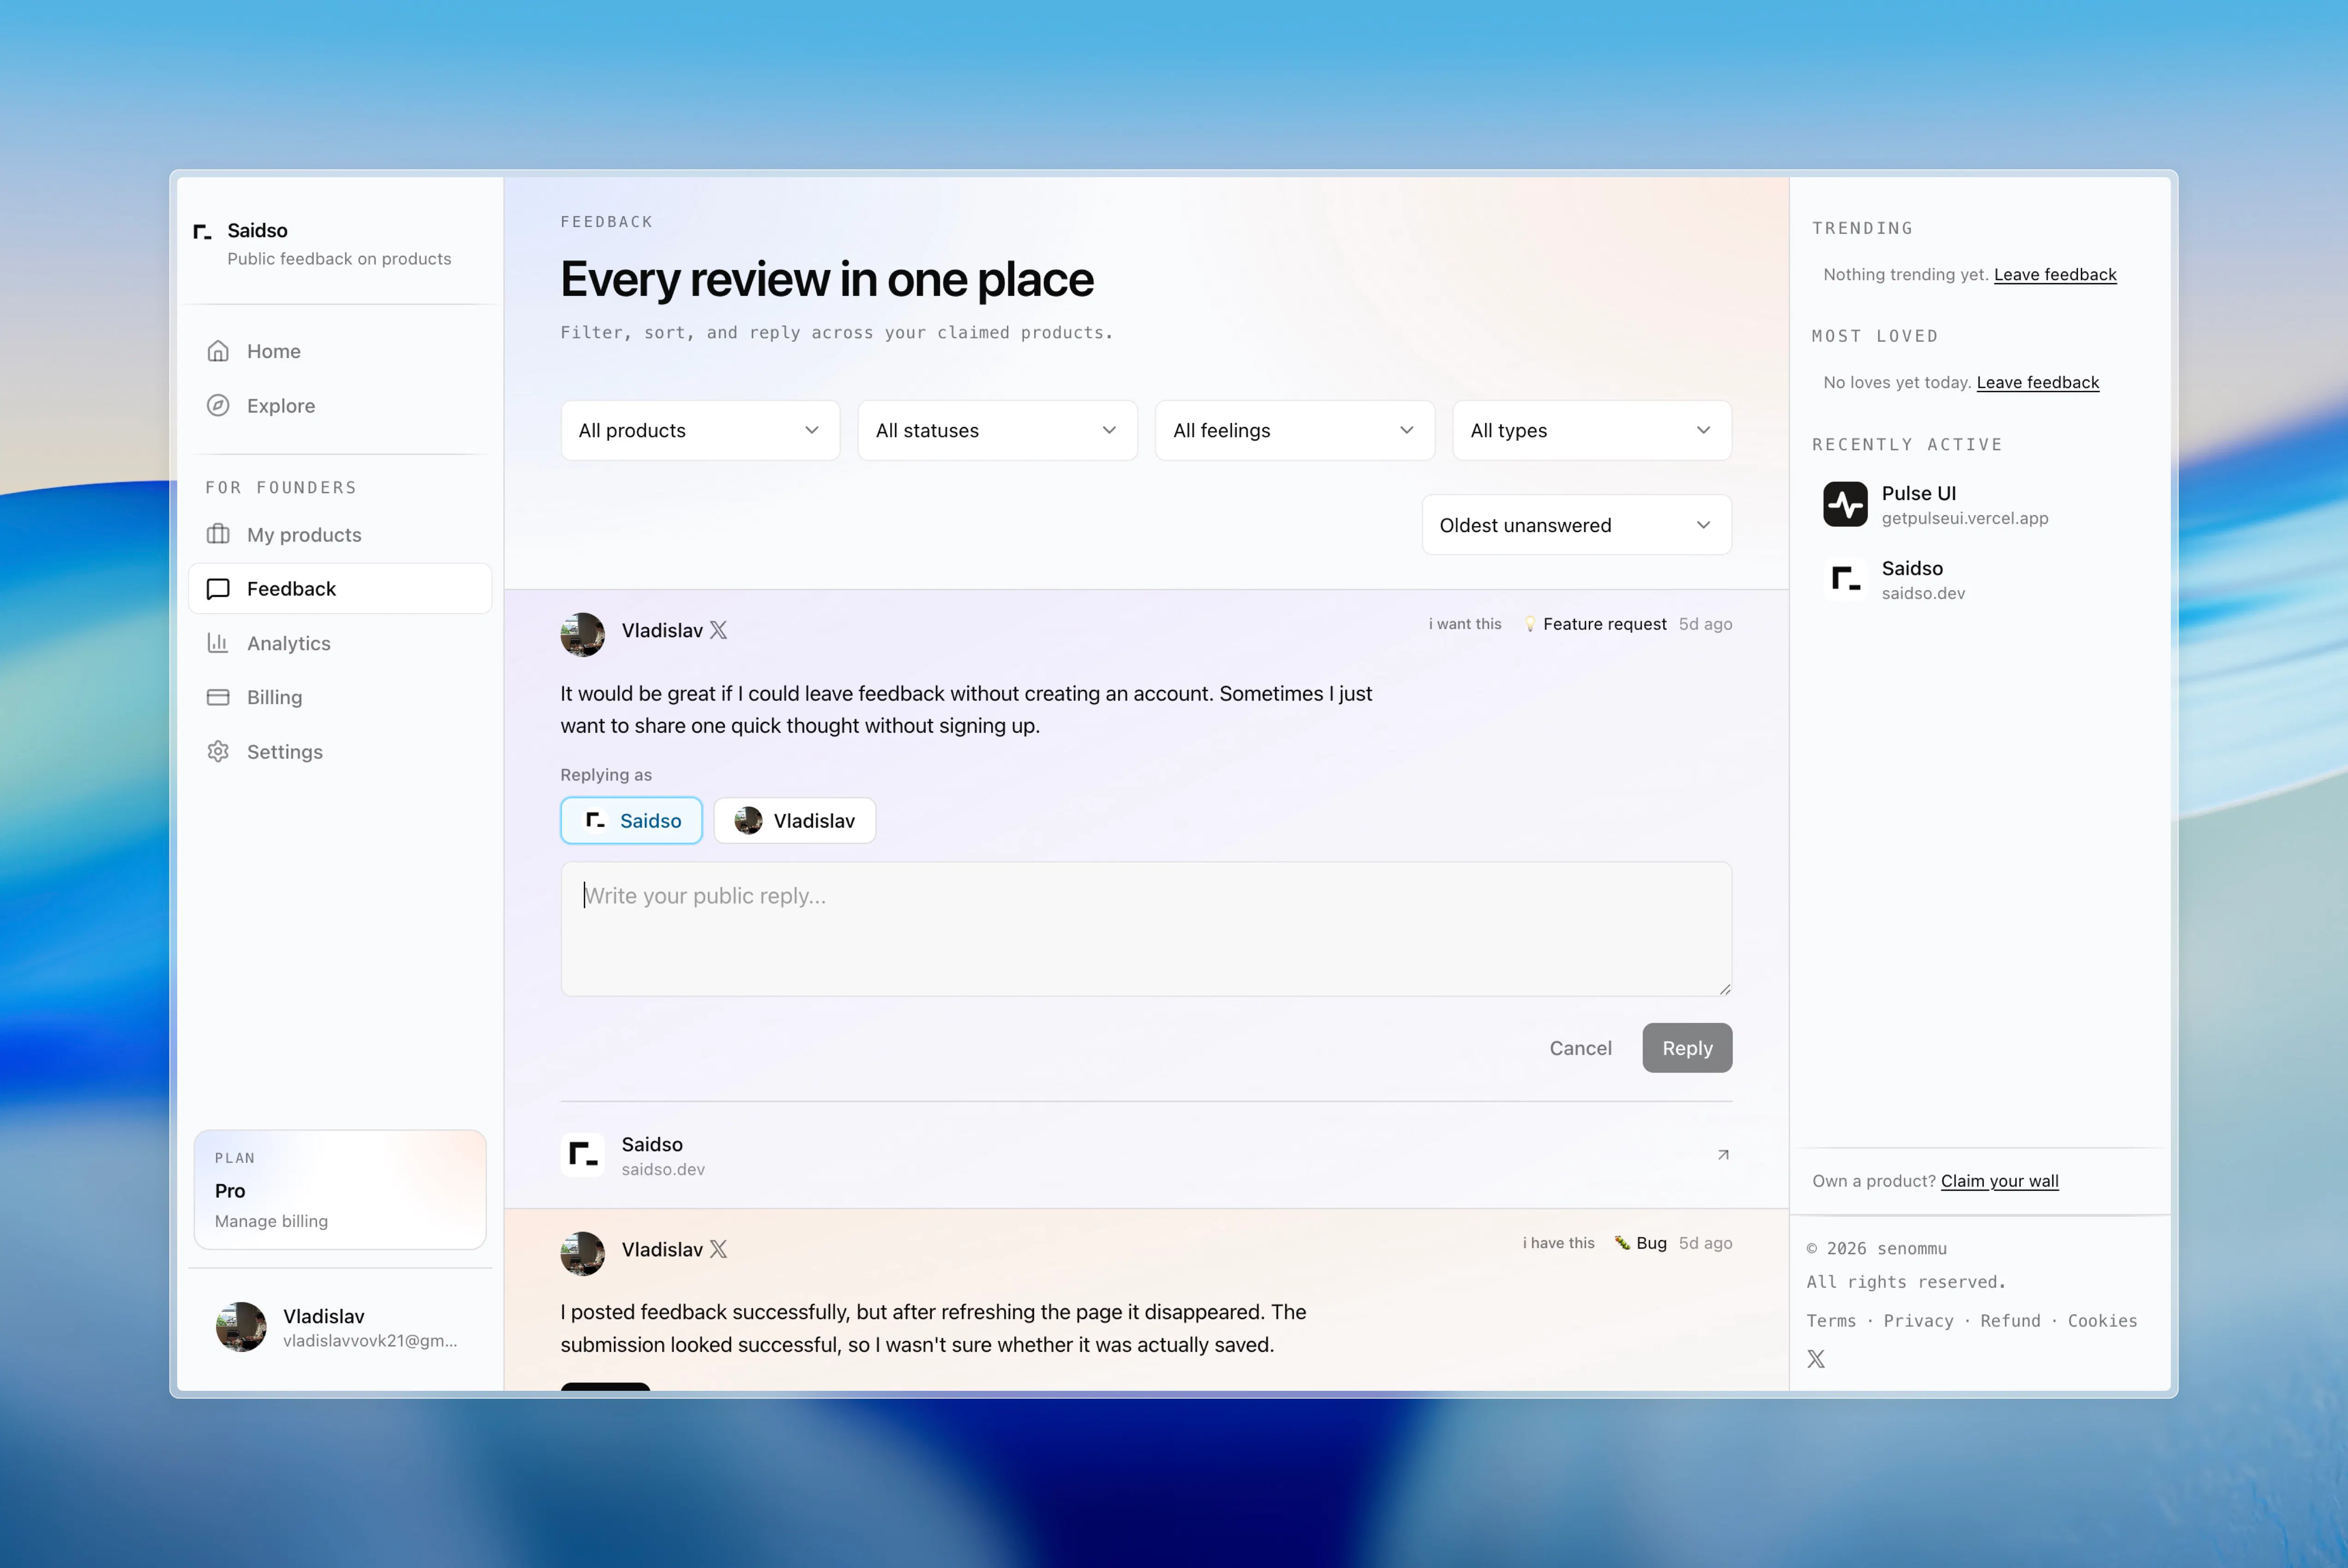Viewport: 2348px width, 1568px height.
Task: Open Saidso product via external arrow icon
Action: click(x=1723, y=1155)
